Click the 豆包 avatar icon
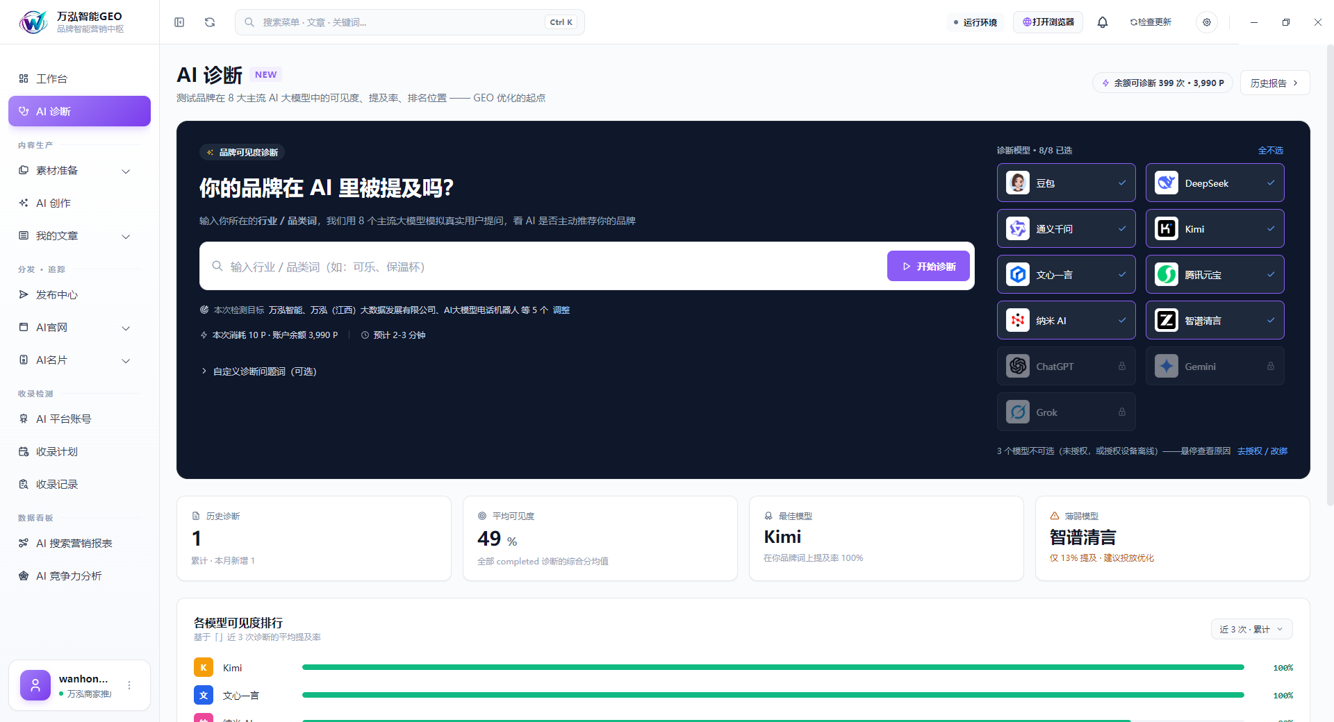1334x722 pixels. (x=1018, y=183)
